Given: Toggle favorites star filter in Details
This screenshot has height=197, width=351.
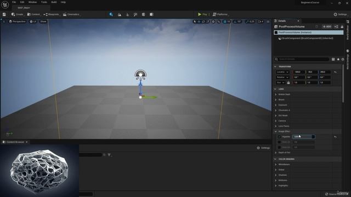Looking at the screenshot, I should 338,59.
